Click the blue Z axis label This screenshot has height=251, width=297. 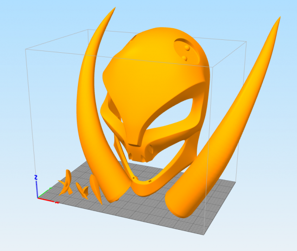(x=36, y=177)
